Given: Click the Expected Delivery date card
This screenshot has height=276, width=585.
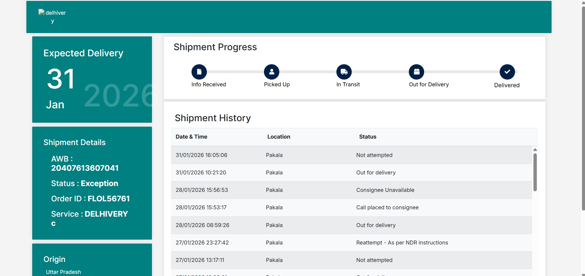Looking at the screenshot, I should pyautogui.click(x=92, y=80).
